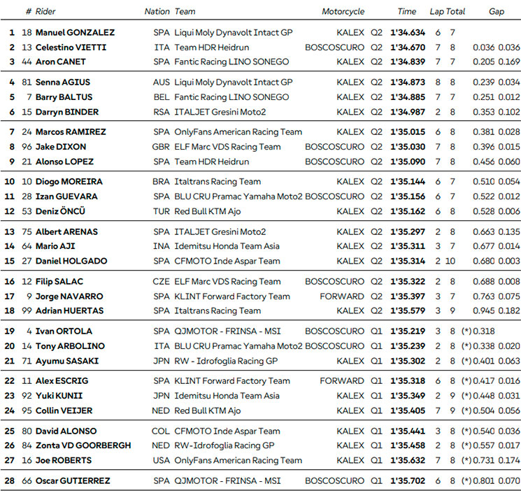Screen dimensions: 521x493
Task: Click rider name Manuel GONZALEZ
Action: tap(75, 33)
